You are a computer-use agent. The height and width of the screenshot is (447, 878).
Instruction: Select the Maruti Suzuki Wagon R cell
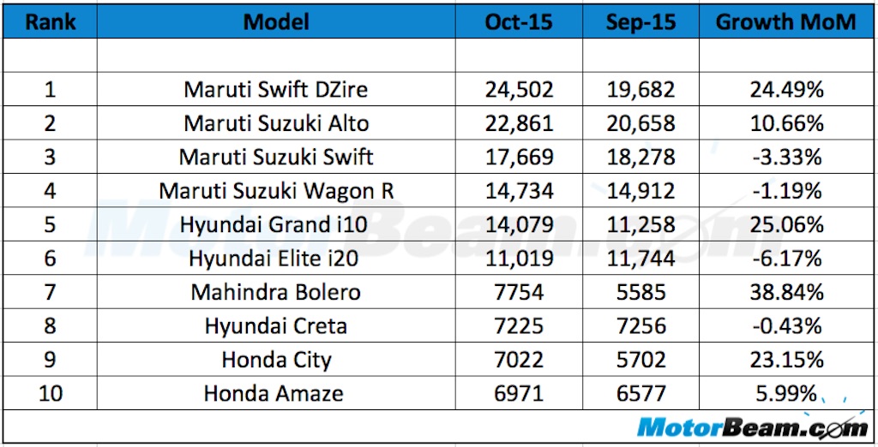point(275,191)
